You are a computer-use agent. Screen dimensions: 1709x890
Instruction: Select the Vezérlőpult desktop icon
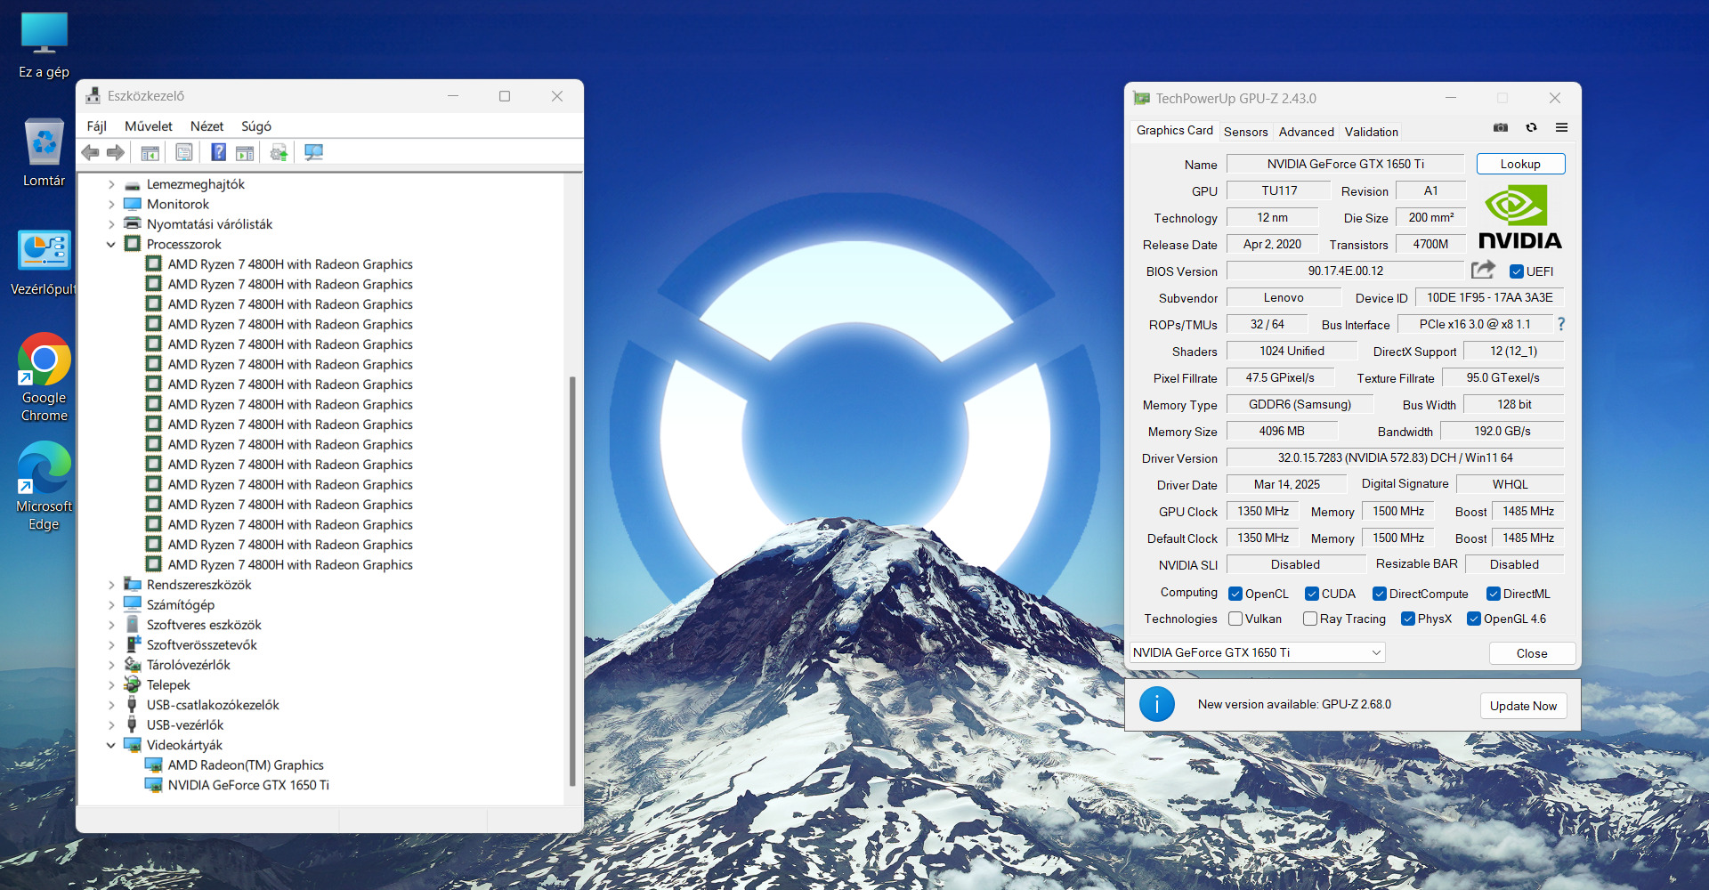(x=44, y=263)
